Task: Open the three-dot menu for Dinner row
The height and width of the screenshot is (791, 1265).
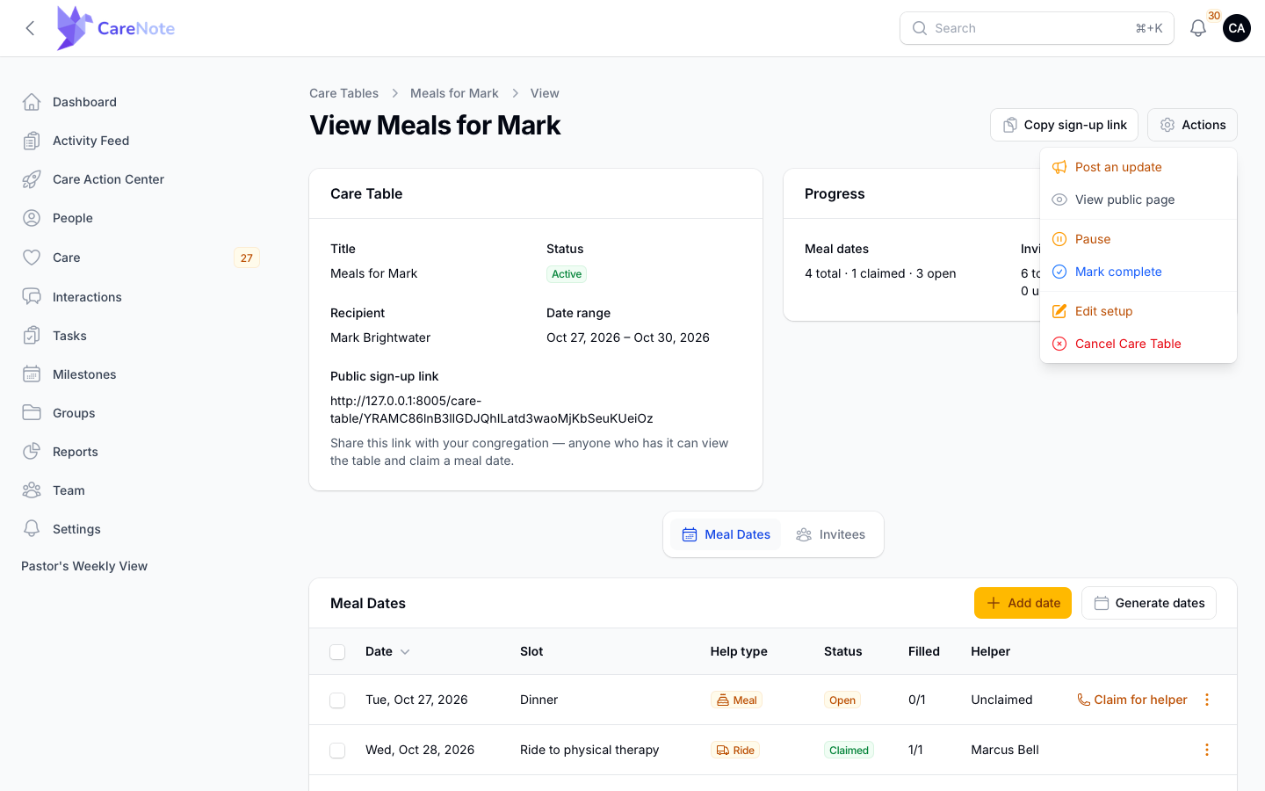Action: (1207, 700)
